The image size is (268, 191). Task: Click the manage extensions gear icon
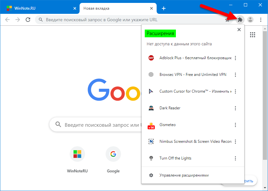(x=151, y=175)
